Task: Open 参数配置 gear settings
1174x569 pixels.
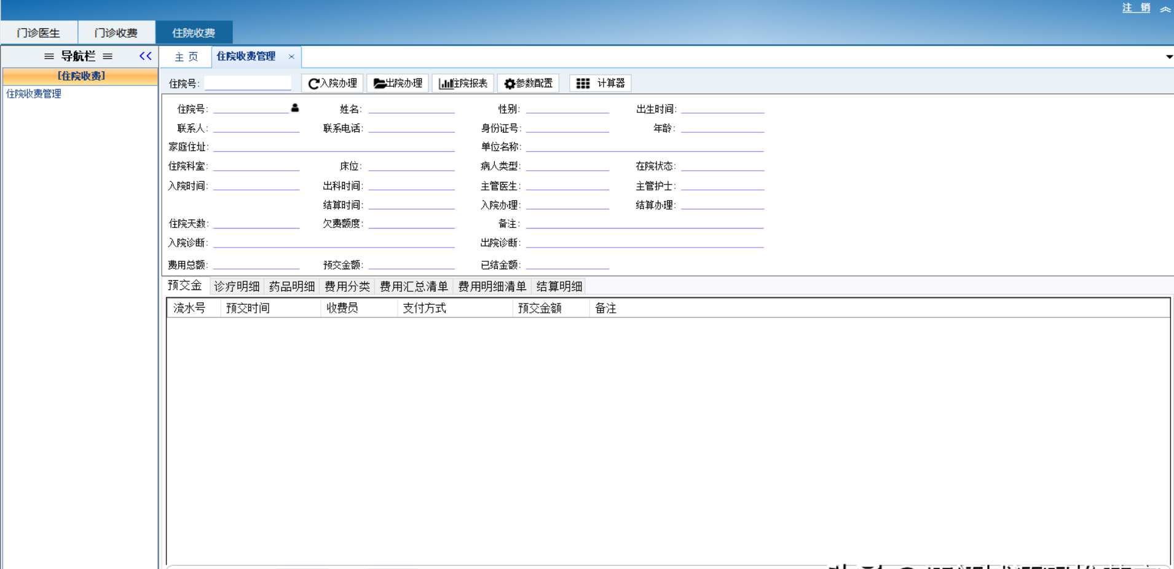Action: (528, 83)
